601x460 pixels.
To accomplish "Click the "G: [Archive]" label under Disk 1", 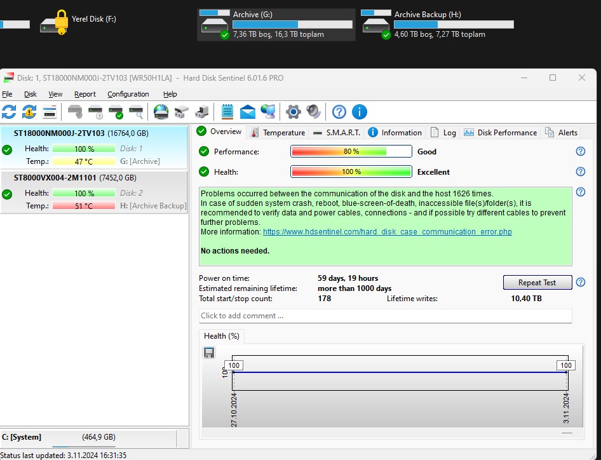I will click(x=140, y=161).
